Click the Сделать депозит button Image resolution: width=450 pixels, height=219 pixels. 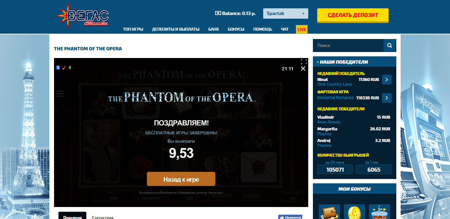[x=353, y=15]
